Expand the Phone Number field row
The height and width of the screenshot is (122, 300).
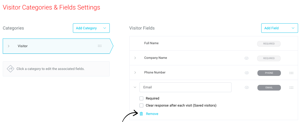coord(135,72)
